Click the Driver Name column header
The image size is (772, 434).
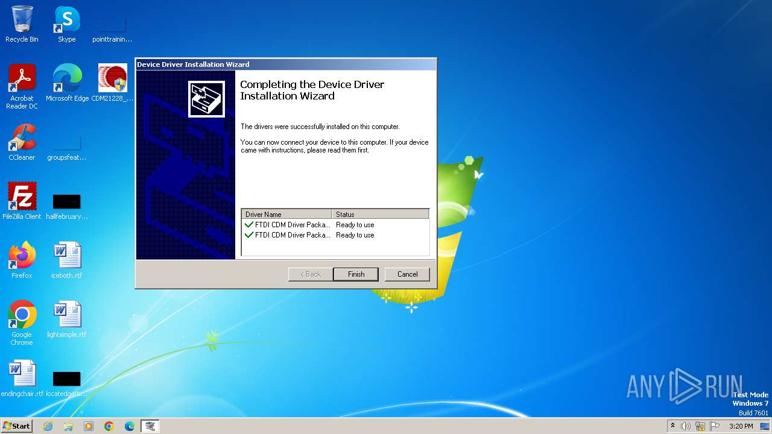(286, 214)
